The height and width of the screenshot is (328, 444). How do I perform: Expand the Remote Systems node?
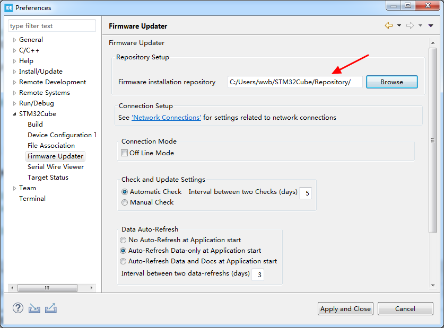click(x=14, y=93)
